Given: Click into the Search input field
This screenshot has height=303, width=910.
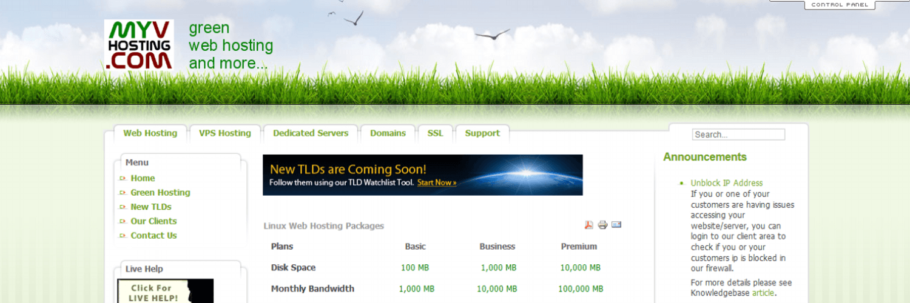Looking at the screenshot, I should tap(739, 135).
